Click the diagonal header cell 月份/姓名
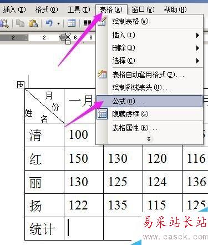 pos(44,106)
